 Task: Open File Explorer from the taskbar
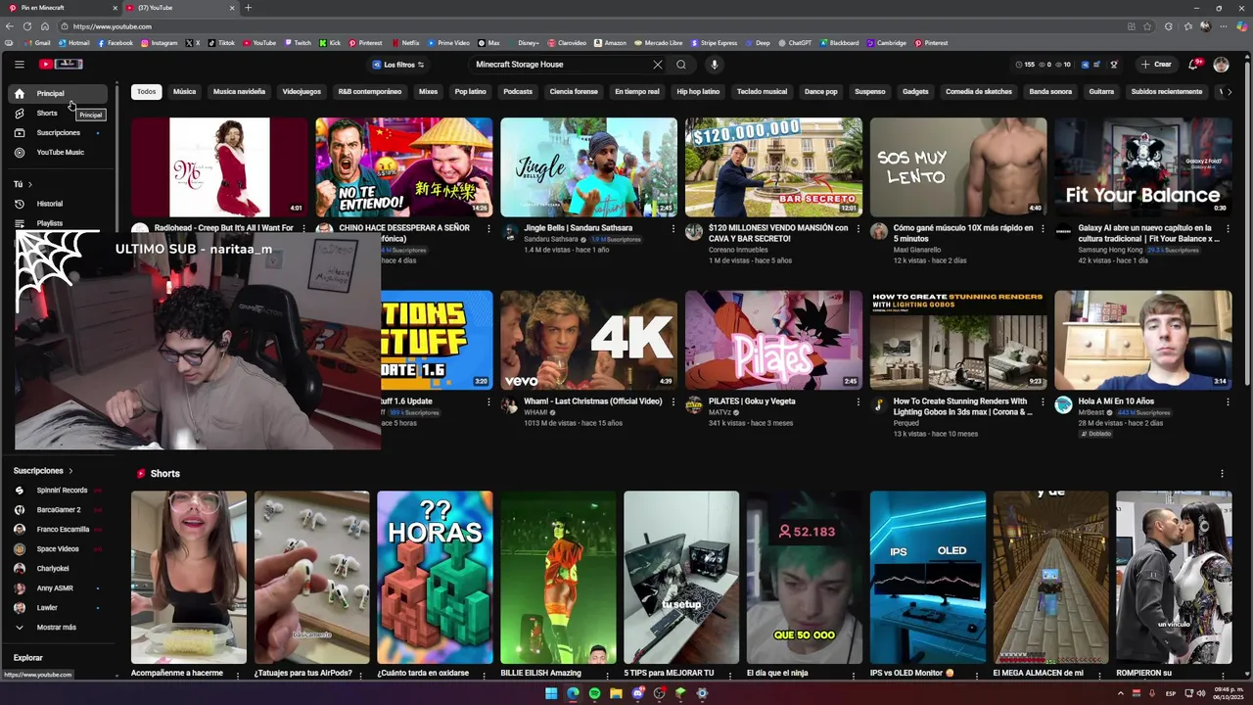point(616,693)
